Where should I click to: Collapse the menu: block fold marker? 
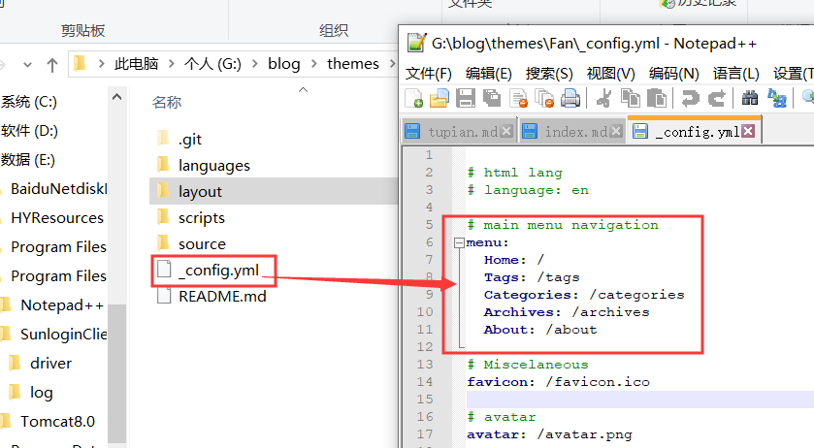click(x=459, y=242)
